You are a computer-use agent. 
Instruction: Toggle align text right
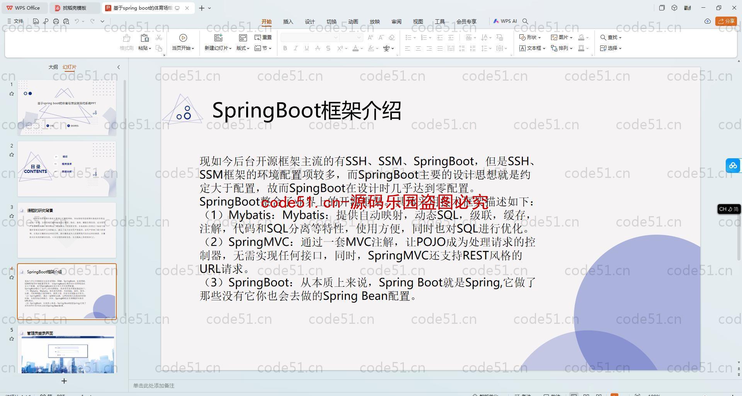pyautogui.click(x=429, y=48)
